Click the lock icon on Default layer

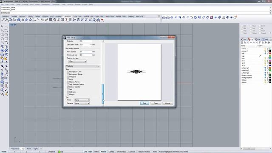[267, 80]
